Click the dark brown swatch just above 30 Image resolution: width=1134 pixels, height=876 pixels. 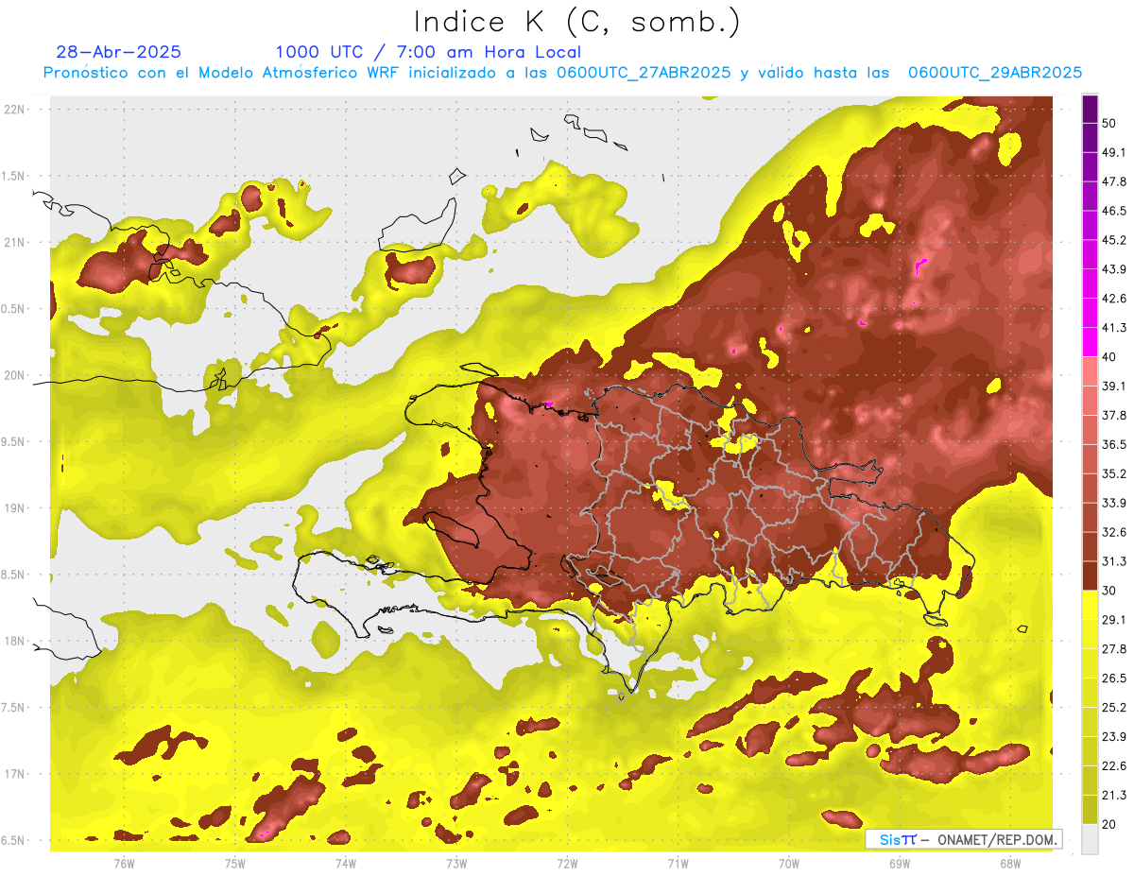coord(1090,575)
